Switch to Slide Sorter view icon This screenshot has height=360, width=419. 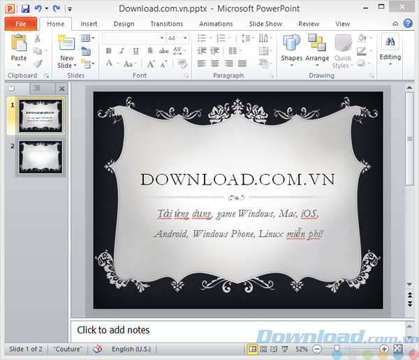[x=263, y=349]
